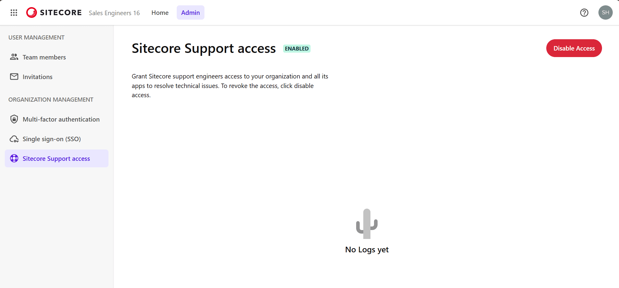
Task: Click the cactus empty-state illustration
Action: [x=367, y=224]
